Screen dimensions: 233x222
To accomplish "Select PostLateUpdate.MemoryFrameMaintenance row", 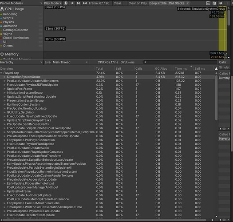I will 107,199.
